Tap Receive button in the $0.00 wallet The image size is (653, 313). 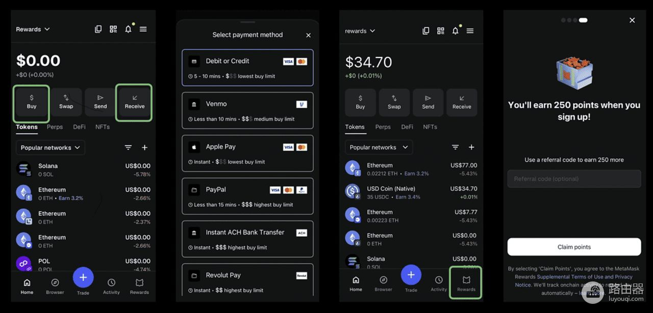[x=135, y=102]
